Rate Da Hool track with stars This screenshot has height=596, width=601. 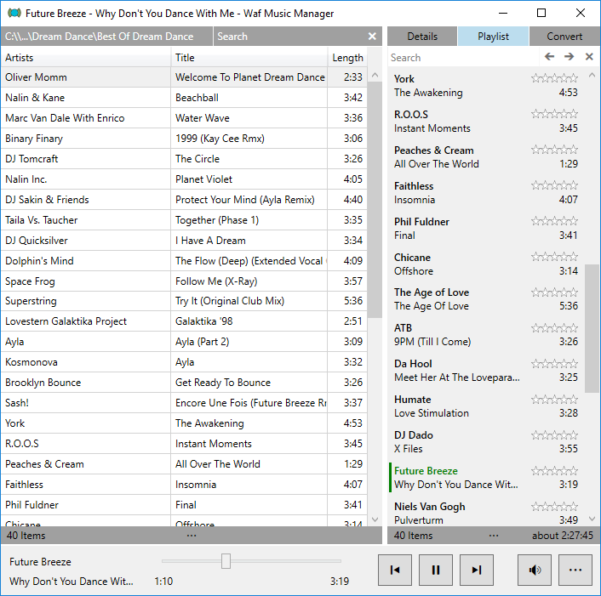[x=554, y=364]
